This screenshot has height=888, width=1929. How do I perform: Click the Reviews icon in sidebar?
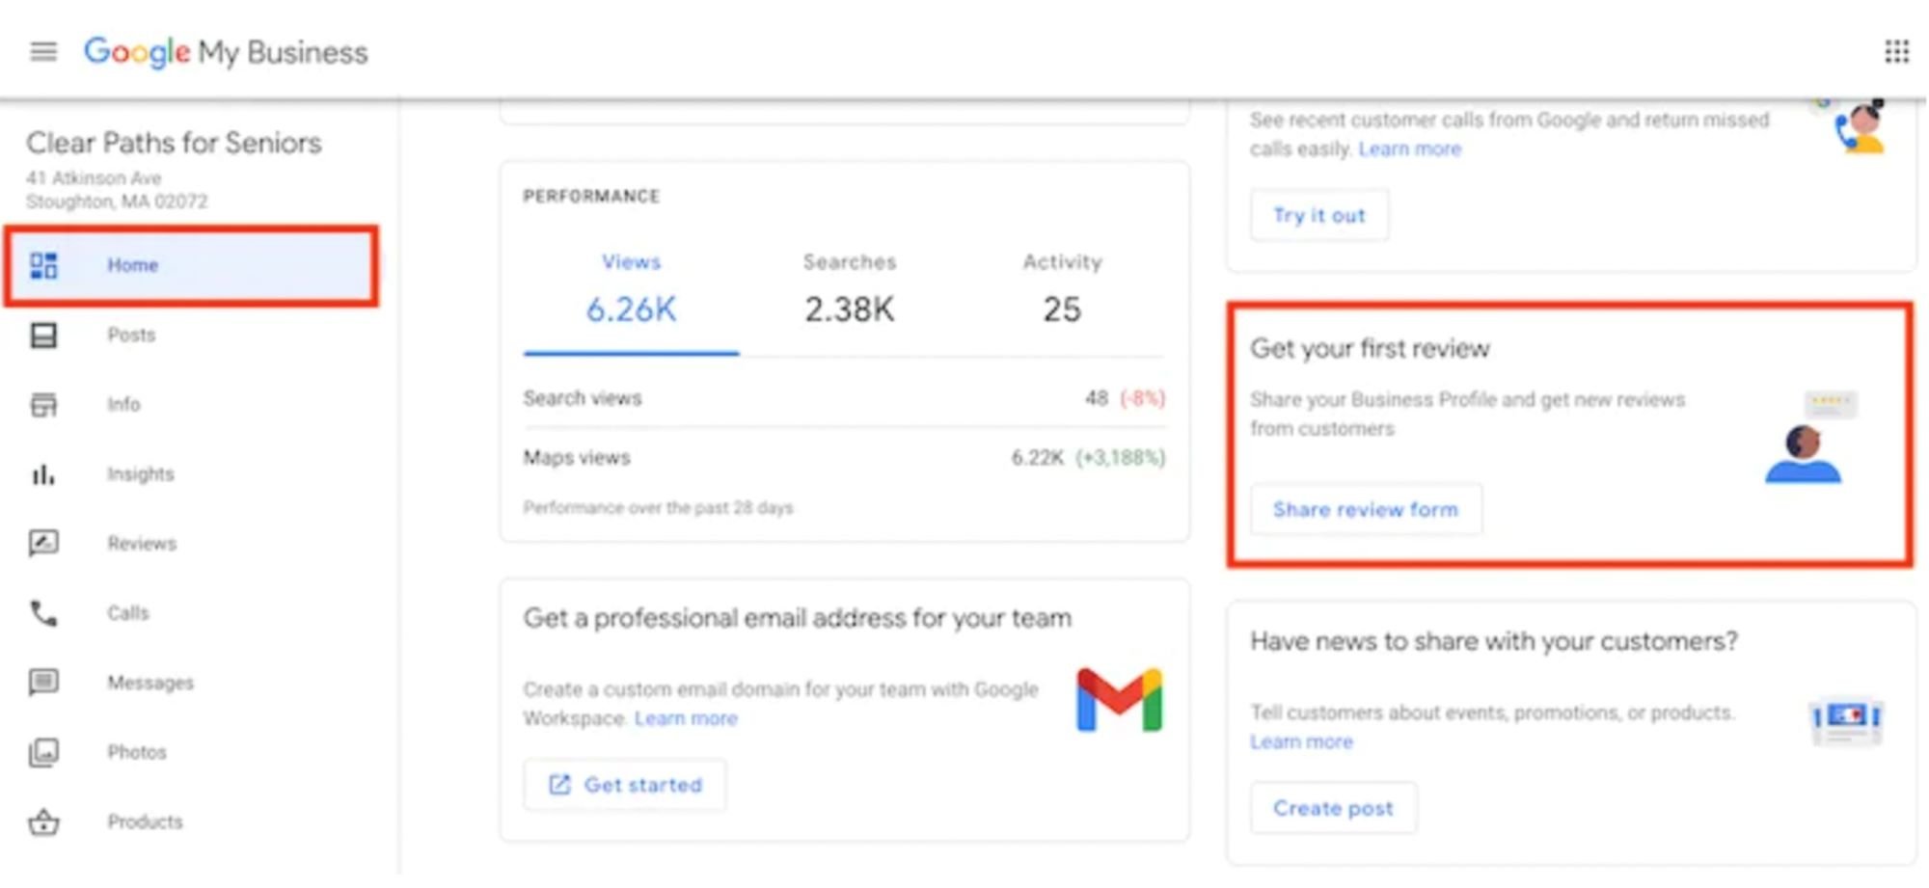tap(43, 544)
